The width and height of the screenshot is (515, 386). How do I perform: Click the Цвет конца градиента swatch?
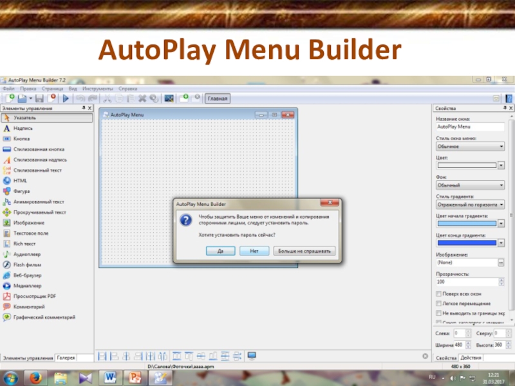467,243
